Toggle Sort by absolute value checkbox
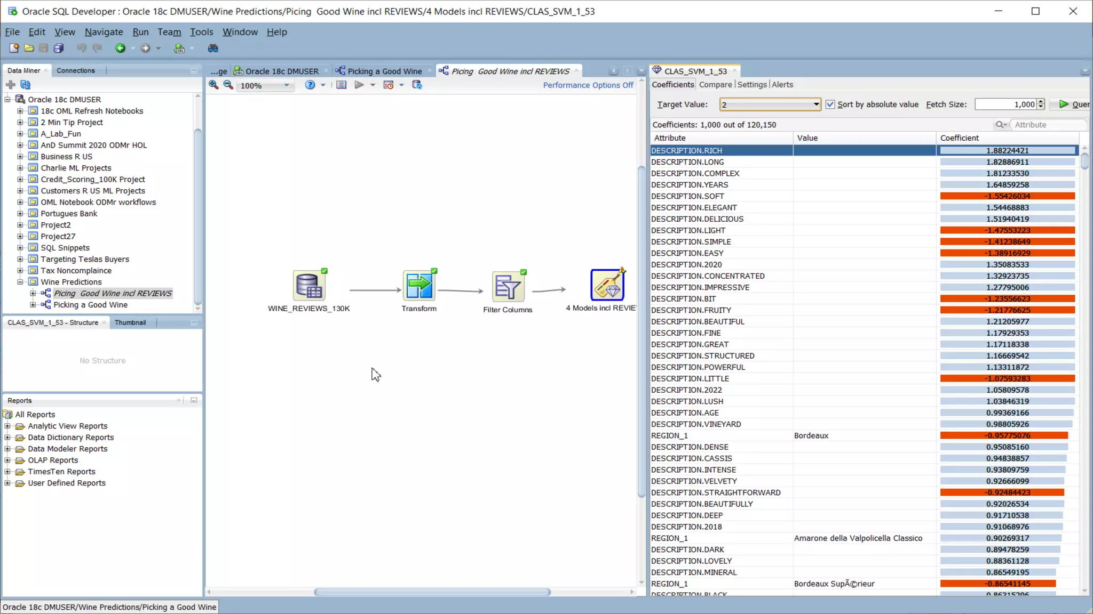This screenshot has width=1093, height=614. (x=830, y=104)
